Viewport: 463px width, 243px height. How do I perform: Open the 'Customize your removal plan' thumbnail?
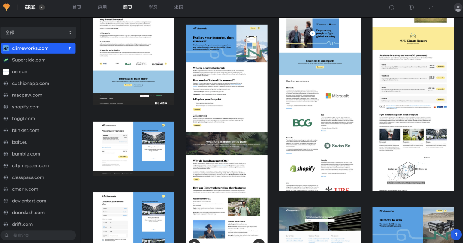(x=133, y=218)
